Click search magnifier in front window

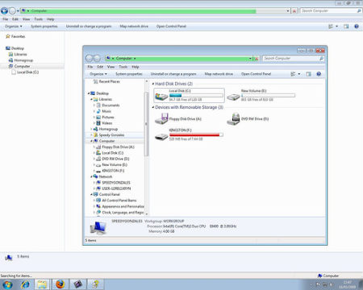click(321, 58)
